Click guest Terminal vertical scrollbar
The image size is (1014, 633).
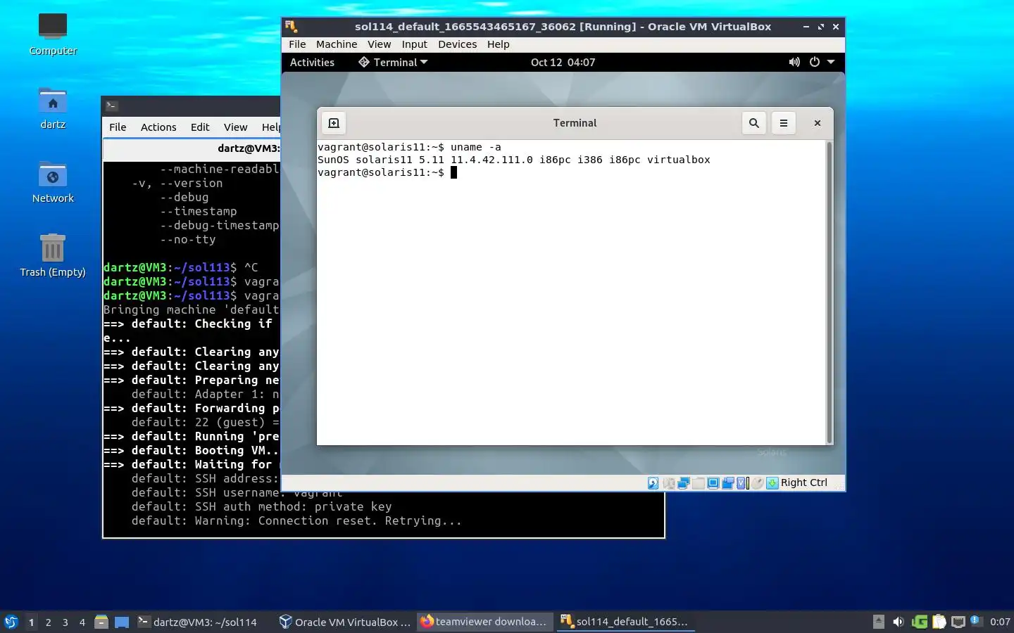pyautogui.click(x=829, y=292)
